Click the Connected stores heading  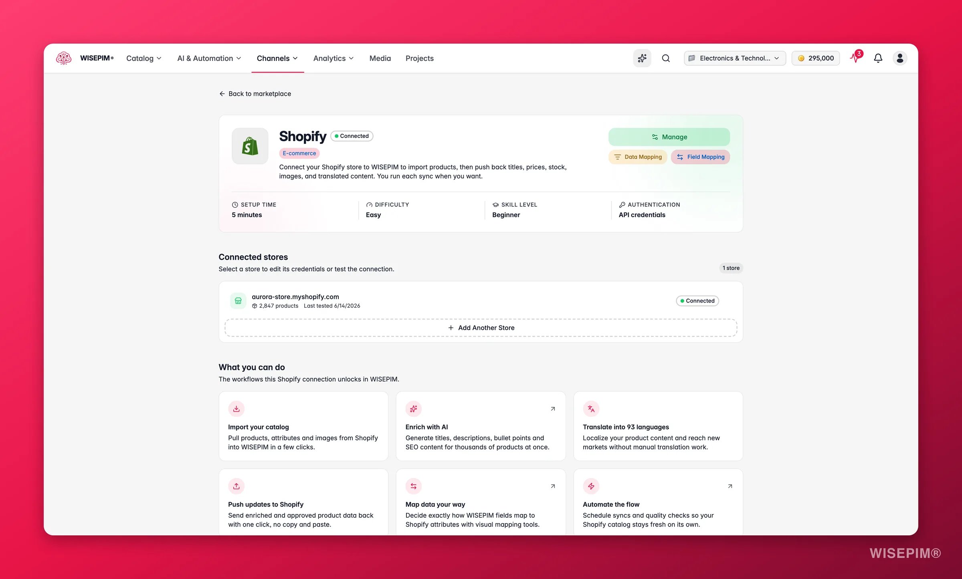point(253,257)
